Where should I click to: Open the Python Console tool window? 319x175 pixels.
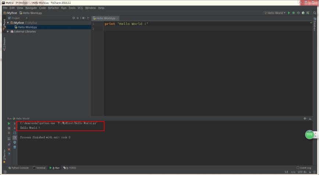(18, 168)
